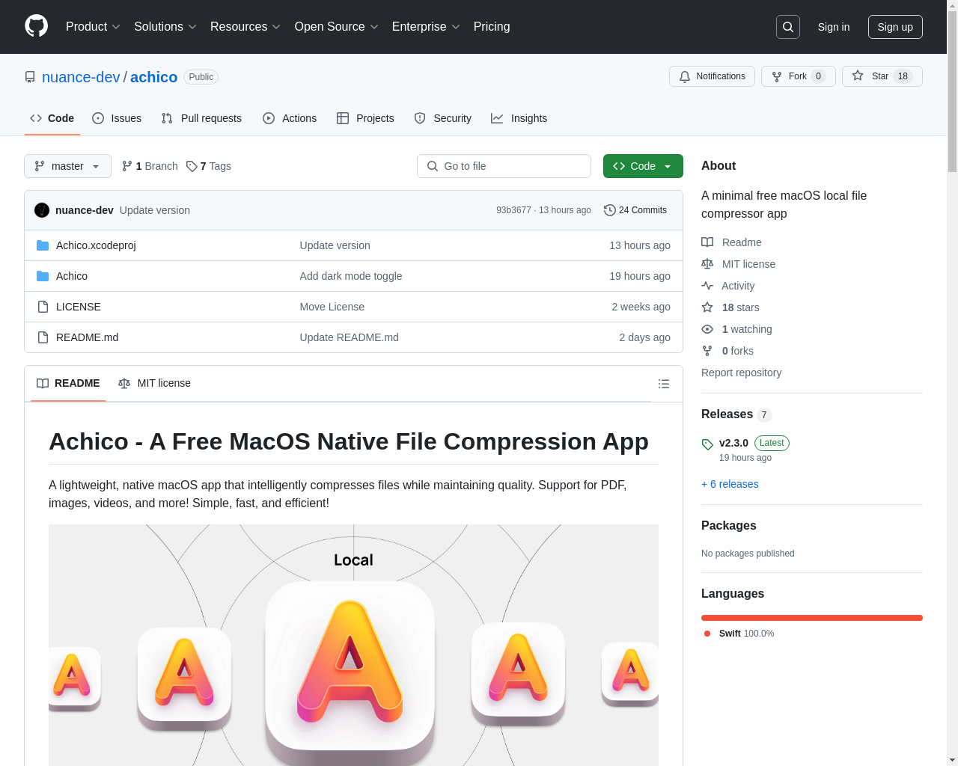This screenshot has height=766, width=958.
Task: Click the Achico.xcodeproj folder icon
Action: click(43, 245)
